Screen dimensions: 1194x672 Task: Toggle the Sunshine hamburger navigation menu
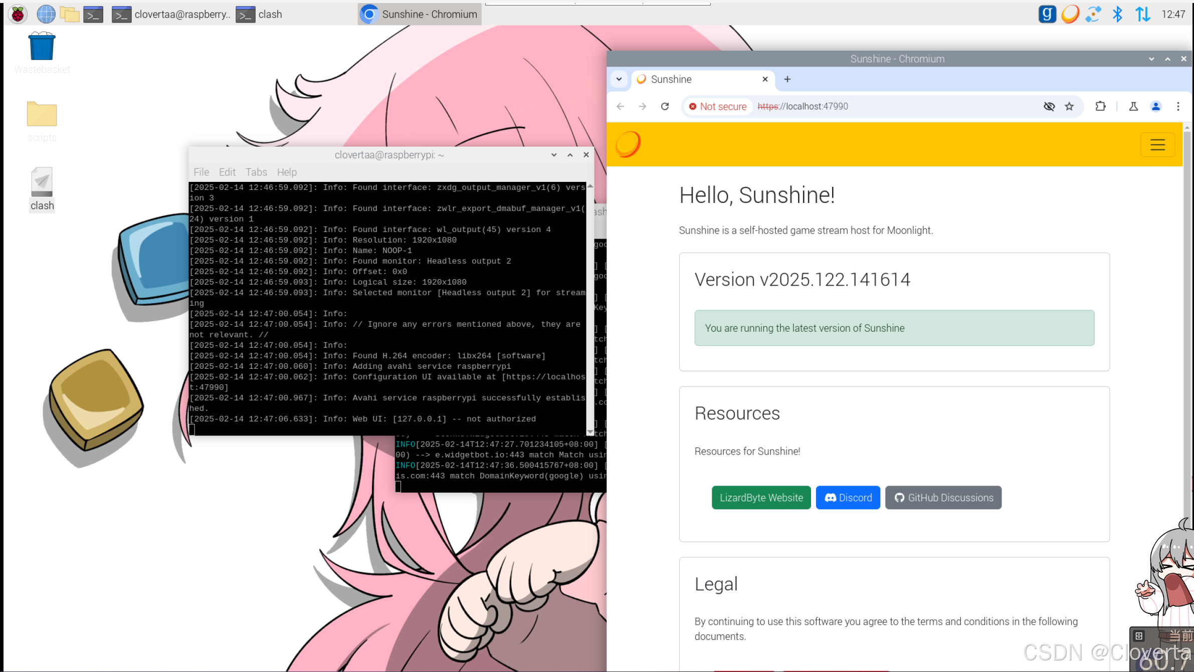coord(1157,145)
